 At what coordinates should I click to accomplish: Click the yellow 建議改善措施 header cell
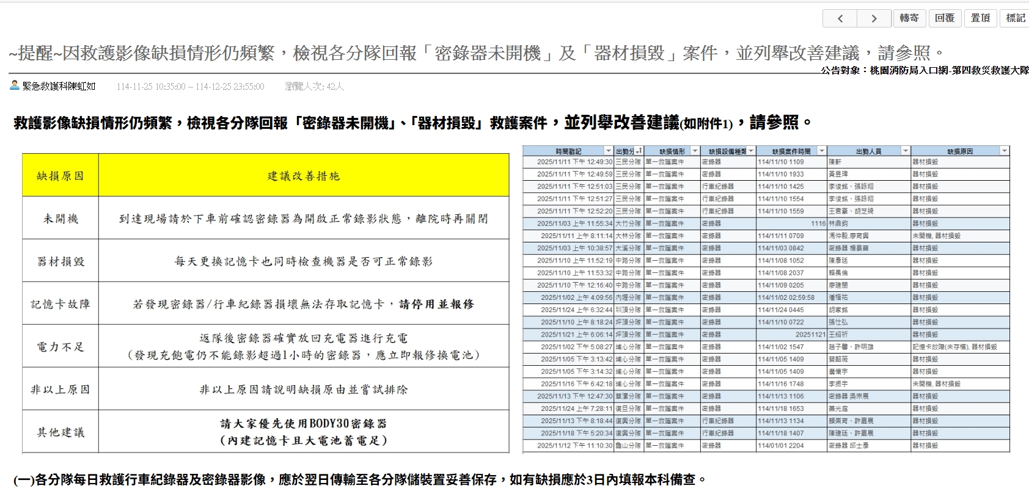point(303,176)
